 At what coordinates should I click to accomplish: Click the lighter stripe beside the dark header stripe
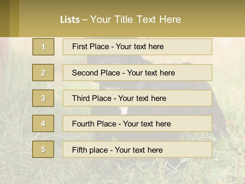[x=14, y=18]
